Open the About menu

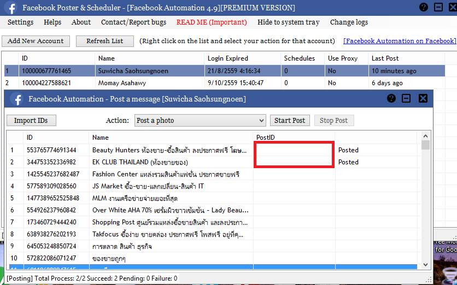point(81,22)
